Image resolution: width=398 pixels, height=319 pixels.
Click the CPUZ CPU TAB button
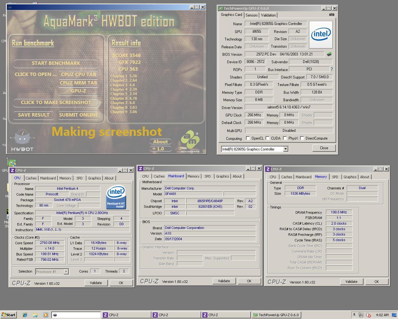(78, 74)
